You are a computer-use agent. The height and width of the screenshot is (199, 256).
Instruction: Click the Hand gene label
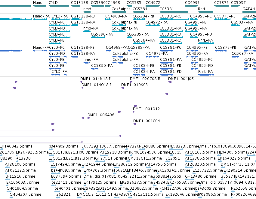(38, 3)
